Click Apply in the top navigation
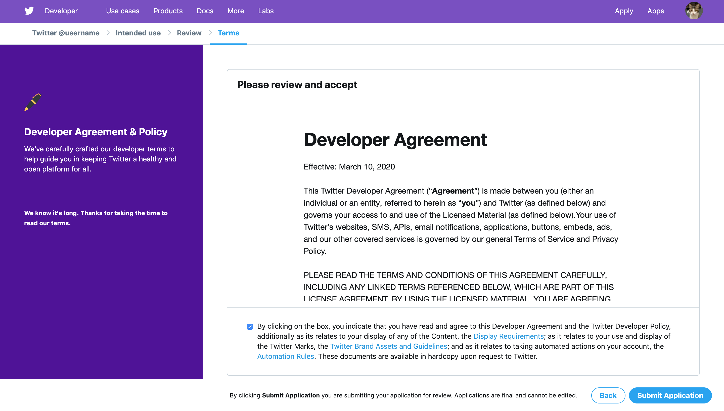This screenshot has width=724, height=411. click(624, 11)
